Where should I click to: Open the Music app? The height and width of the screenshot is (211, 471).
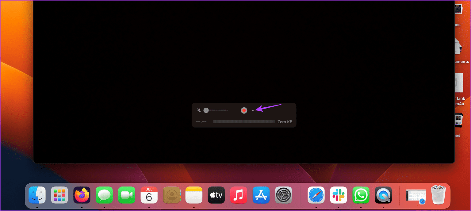tap(239, 195)
